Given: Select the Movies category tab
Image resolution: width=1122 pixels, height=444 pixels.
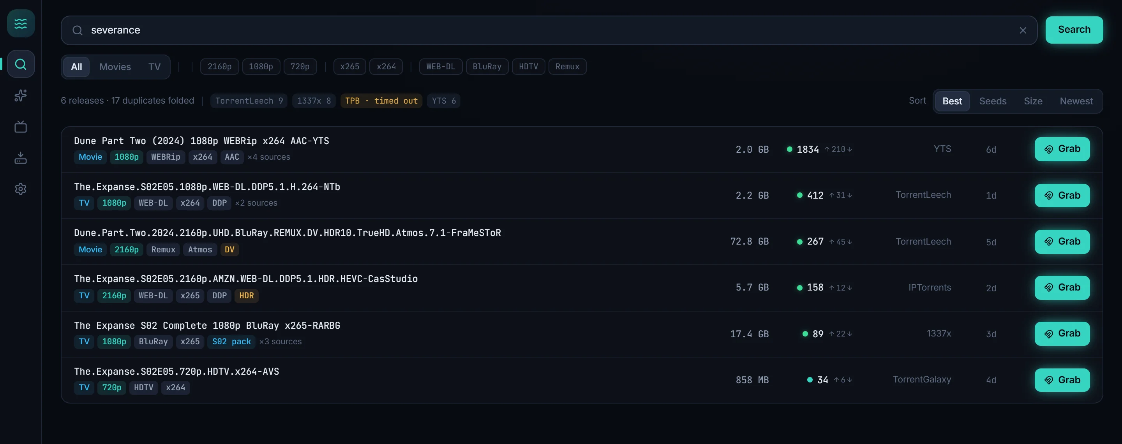Looking at the screenshot, I should [115, 67].
